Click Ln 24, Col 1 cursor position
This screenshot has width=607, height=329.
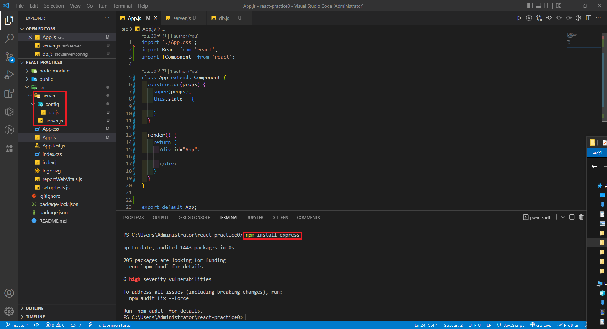pos(426,325)
